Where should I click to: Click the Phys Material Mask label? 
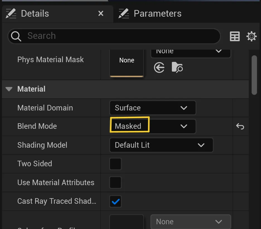50,60
